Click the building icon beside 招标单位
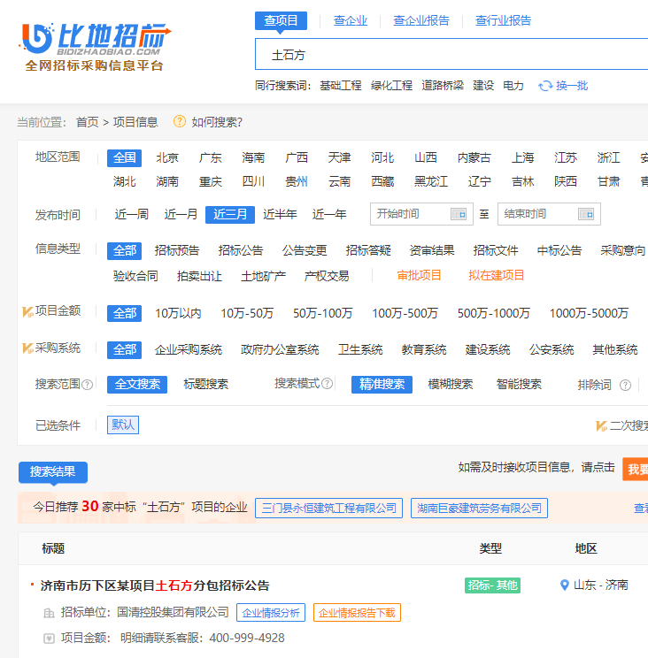This screenshot has width=648, height=658. coord(50,613)
